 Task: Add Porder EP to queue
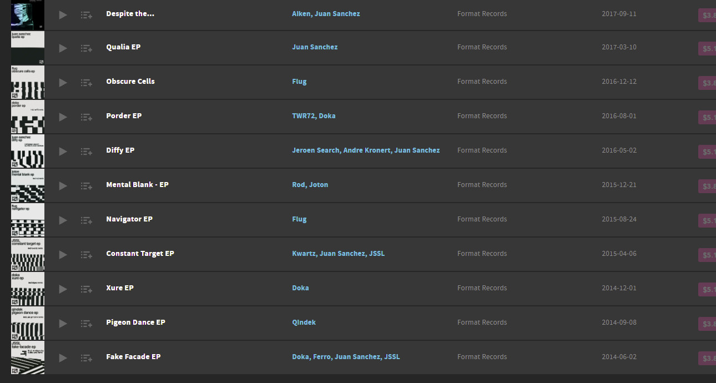click(x=86, y=117)
